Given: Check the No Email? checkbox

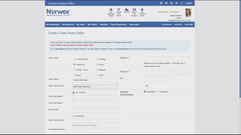Looking at the screenshot, I should coord(73,116).
